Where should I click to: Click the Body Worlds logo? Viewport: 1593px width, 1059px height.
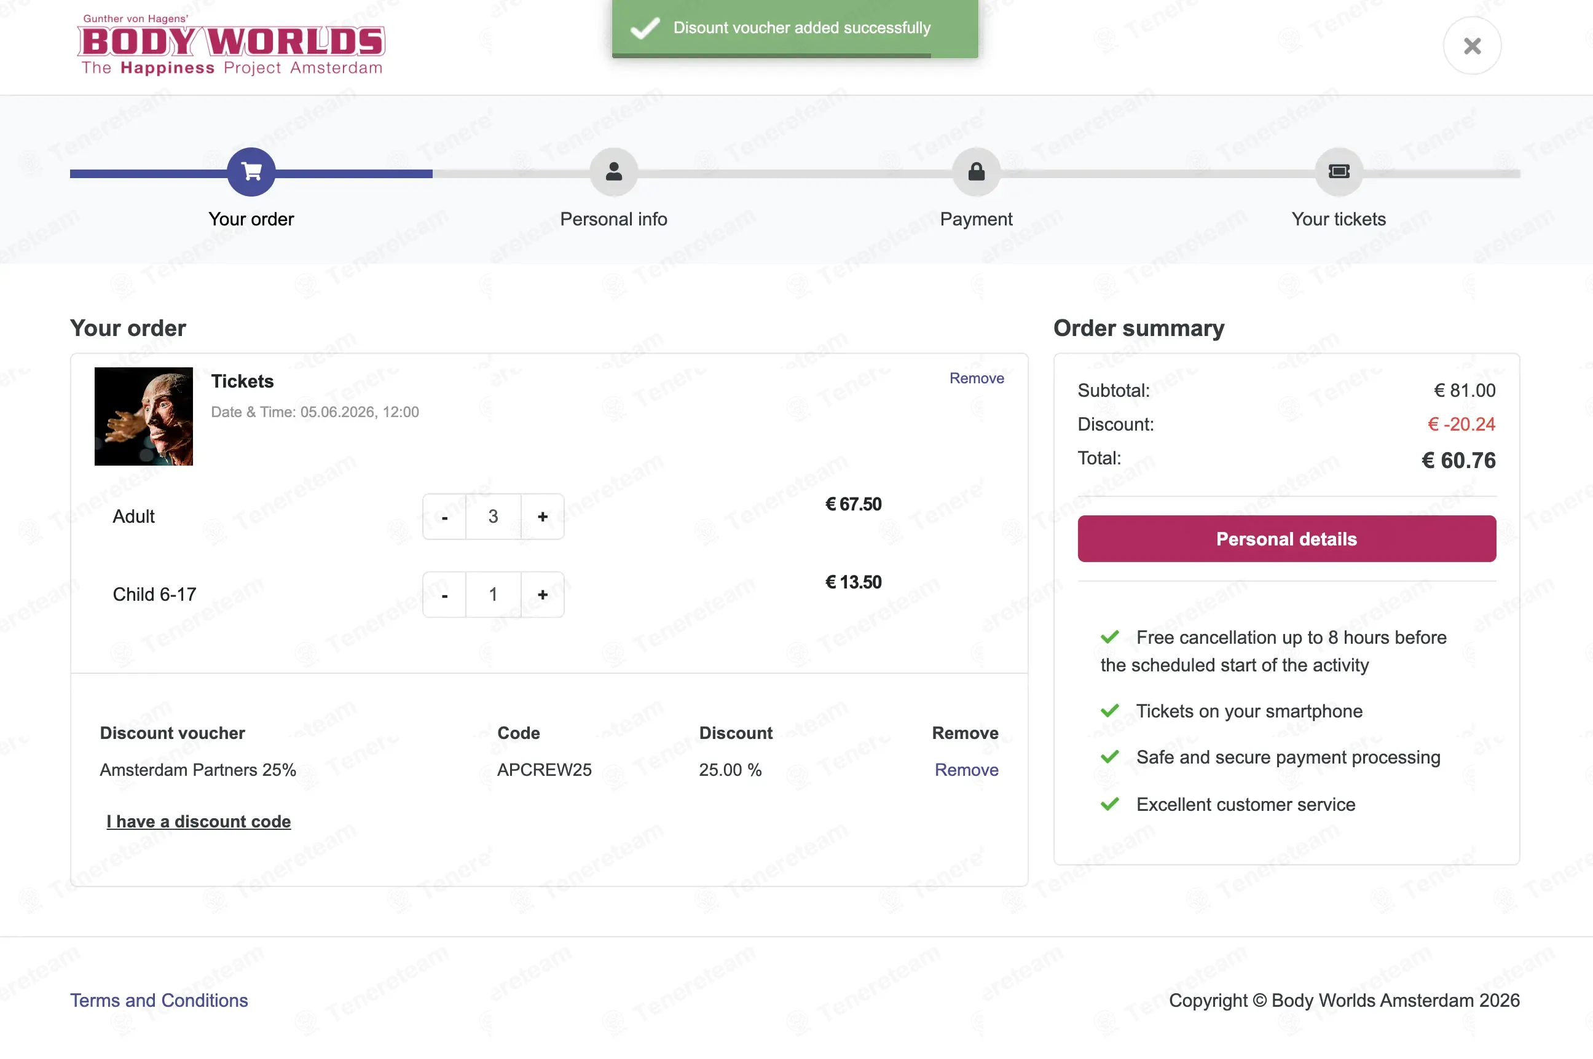pos(231,45)
